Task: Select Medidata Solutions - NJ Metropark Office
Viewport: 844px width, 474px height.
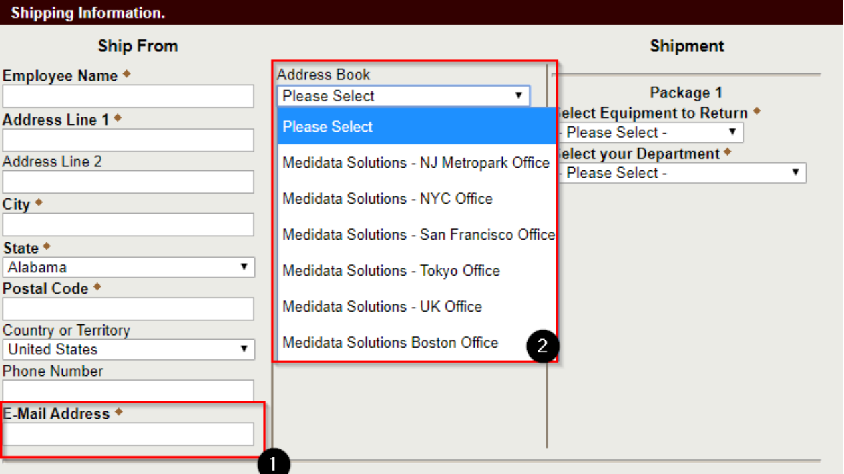Action: (415, 163)
